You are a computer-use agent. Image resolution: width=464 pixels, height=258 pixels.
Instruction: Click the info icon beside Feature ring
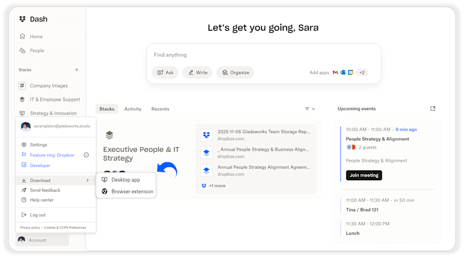(x=86, y=155)
